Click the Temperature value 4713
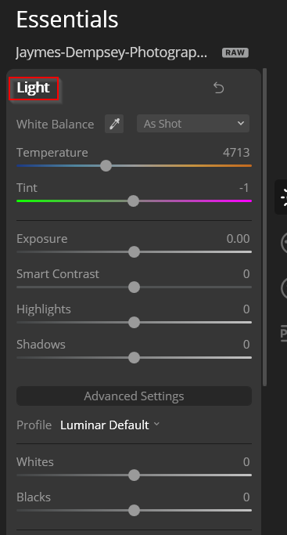This screenshot has height=535, width=287. tap(236, 153)
